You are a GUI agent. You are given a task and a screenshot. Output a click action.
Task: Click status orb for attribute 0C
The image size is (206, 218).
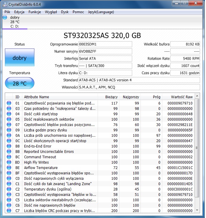9,141
